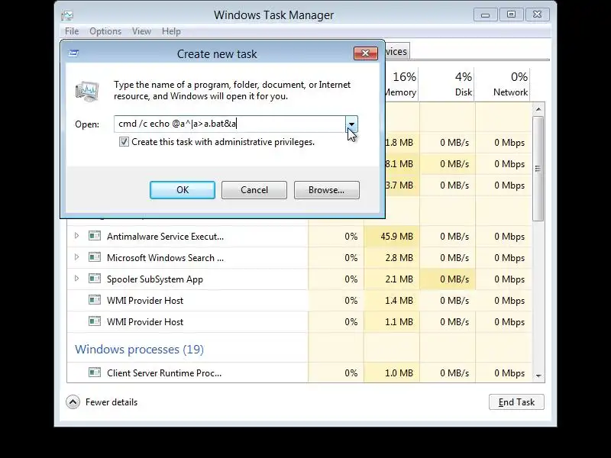Click the second WMI Provider Host icon
Image resolution: width=611 pixels, height=458 pixels.
(x=95, y=321)
